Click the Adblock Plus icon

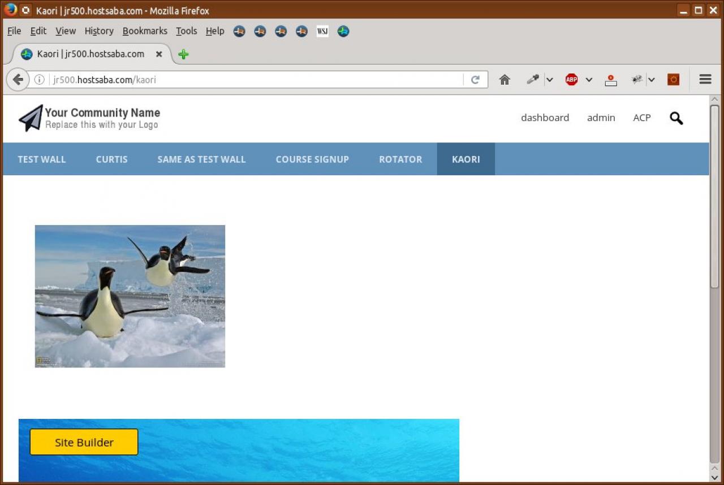[571, 80]
